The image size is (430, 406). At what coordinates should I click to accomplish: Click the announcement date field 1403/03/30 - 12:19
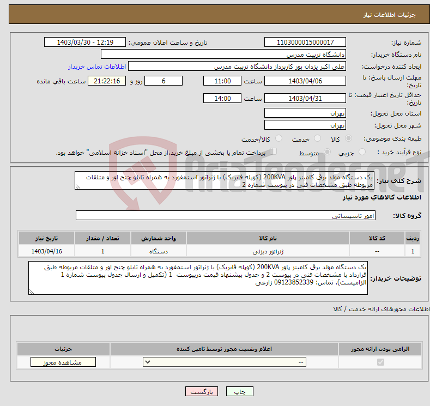(85, 42)
